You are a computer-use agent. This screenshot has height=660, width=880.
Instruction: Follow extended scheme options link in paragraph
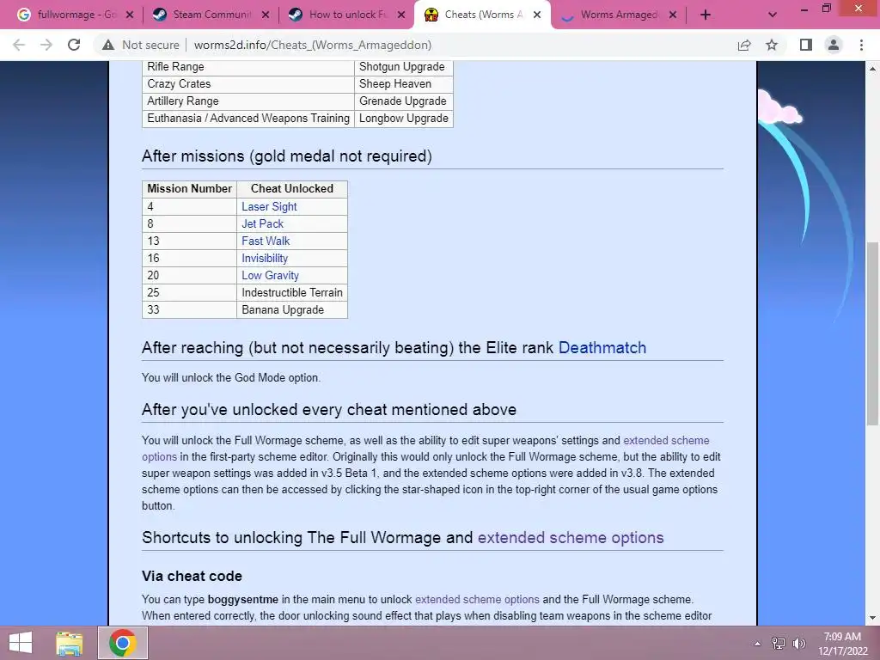[x=666, y=441]
